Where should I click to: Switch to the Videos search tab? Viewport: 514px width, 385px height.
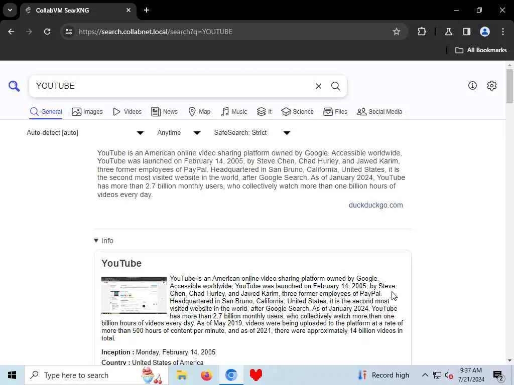127,112
